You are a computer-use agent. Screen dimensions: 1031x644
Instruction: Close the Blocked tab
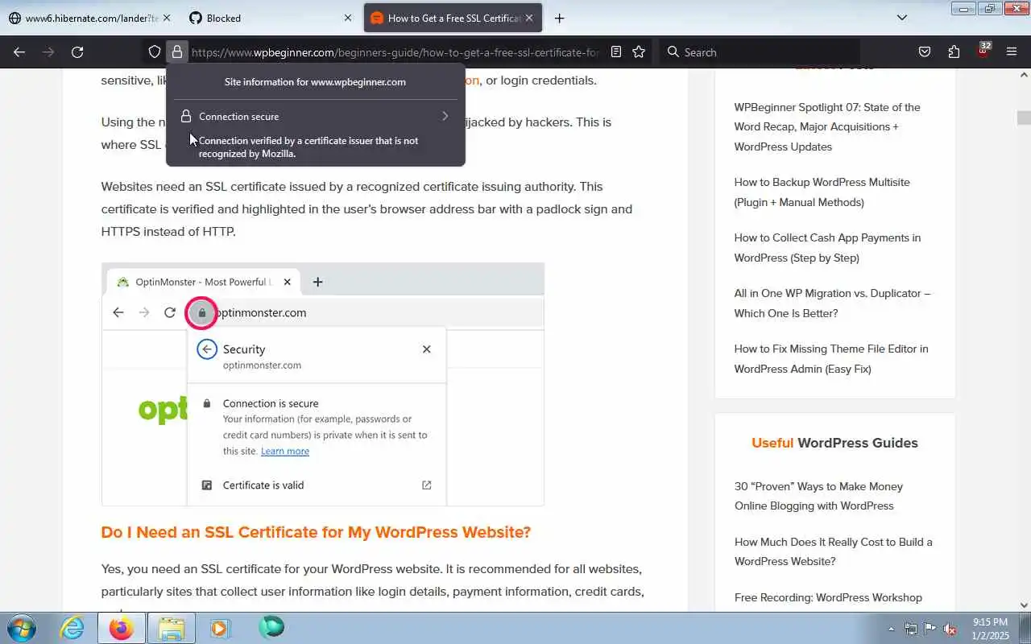348,18
